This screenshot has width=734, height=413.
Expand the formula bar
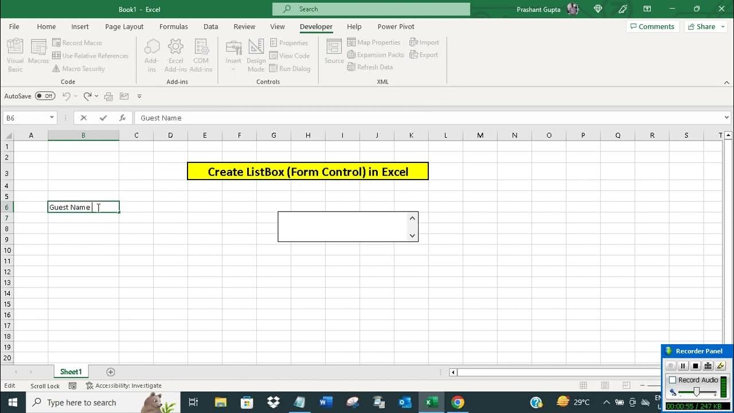[727, 118]
